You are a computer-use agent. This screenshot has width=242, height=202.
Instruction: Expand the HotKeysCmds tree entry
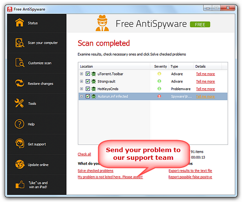[x=81, y=89]
